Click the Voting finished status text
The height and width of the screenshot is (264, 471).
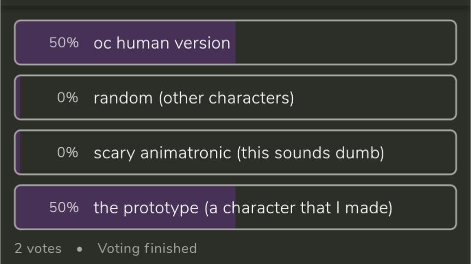[147, 249]
